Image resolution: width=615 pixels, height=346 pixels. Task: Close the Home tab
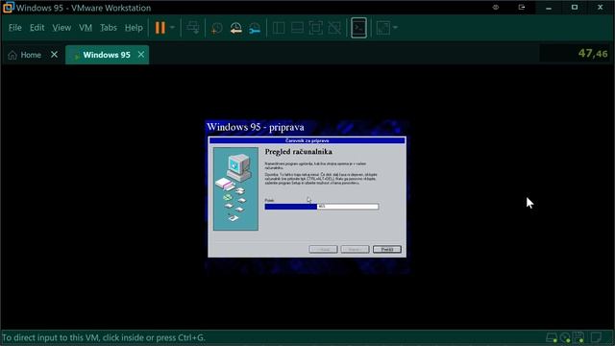tap(54, 55)
